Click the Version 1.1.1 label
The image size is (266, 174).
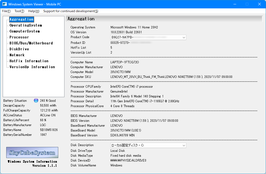(x=45, y=166)
